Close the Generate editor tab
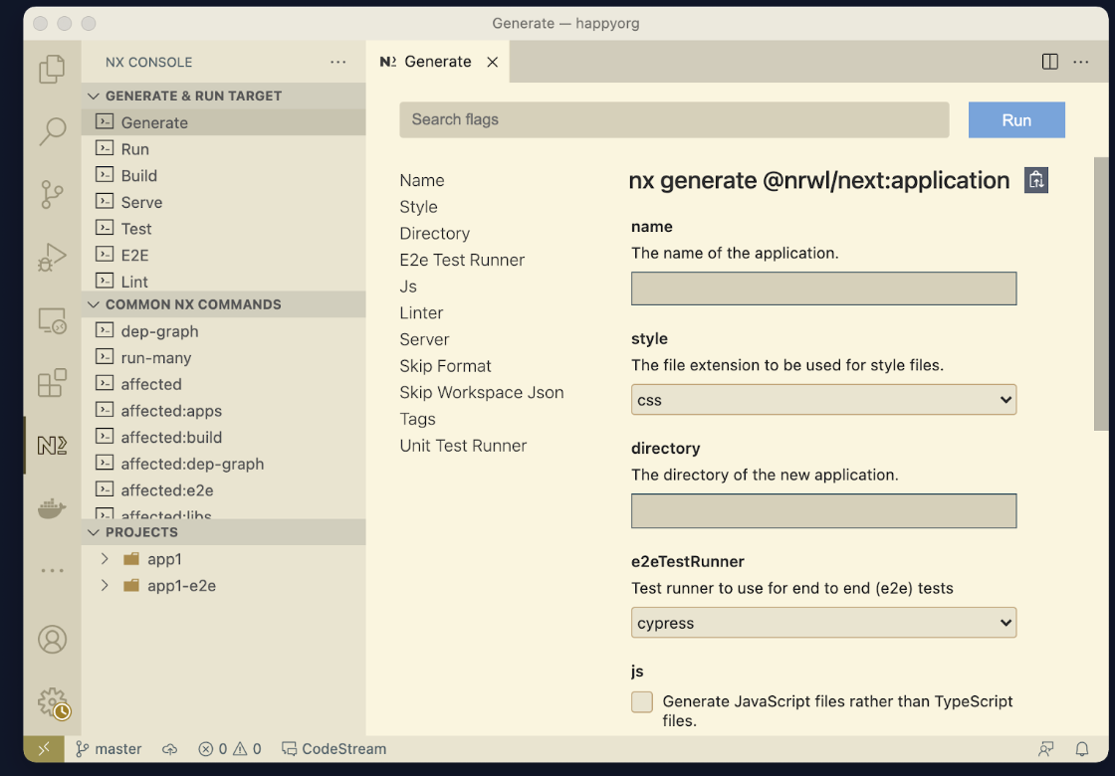 (x=492, y=62)
